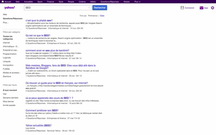Screen dimensions: 216x135
Task: Open the settings gear icon
Action: click(x=212, y=8)
